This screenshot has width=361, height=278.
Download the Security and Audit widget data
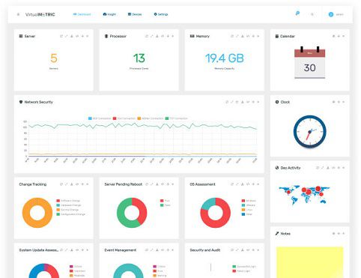(x=243, y=250)
